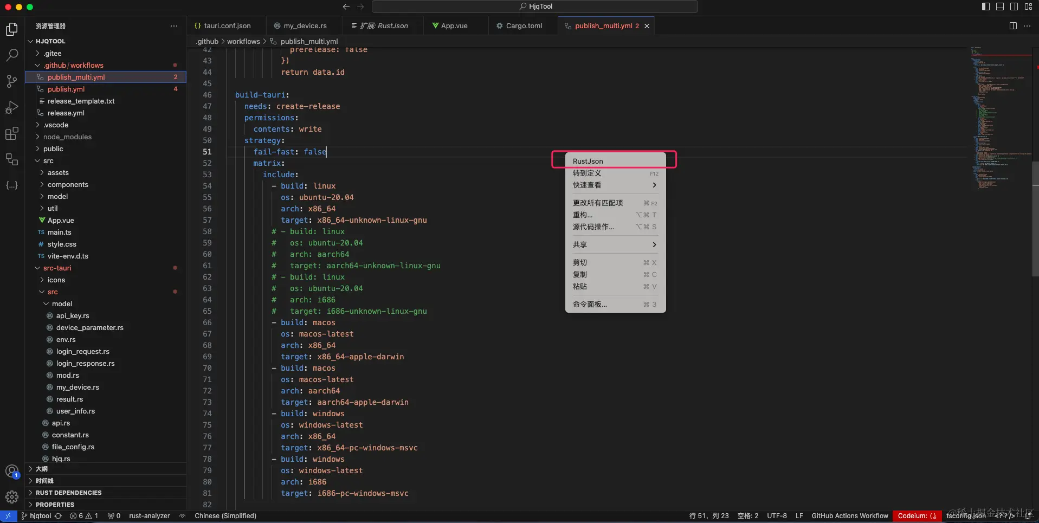Open login_request.rs in the explorer
The width and height of the screenshot is (1039, 523).
click(106, 351)
